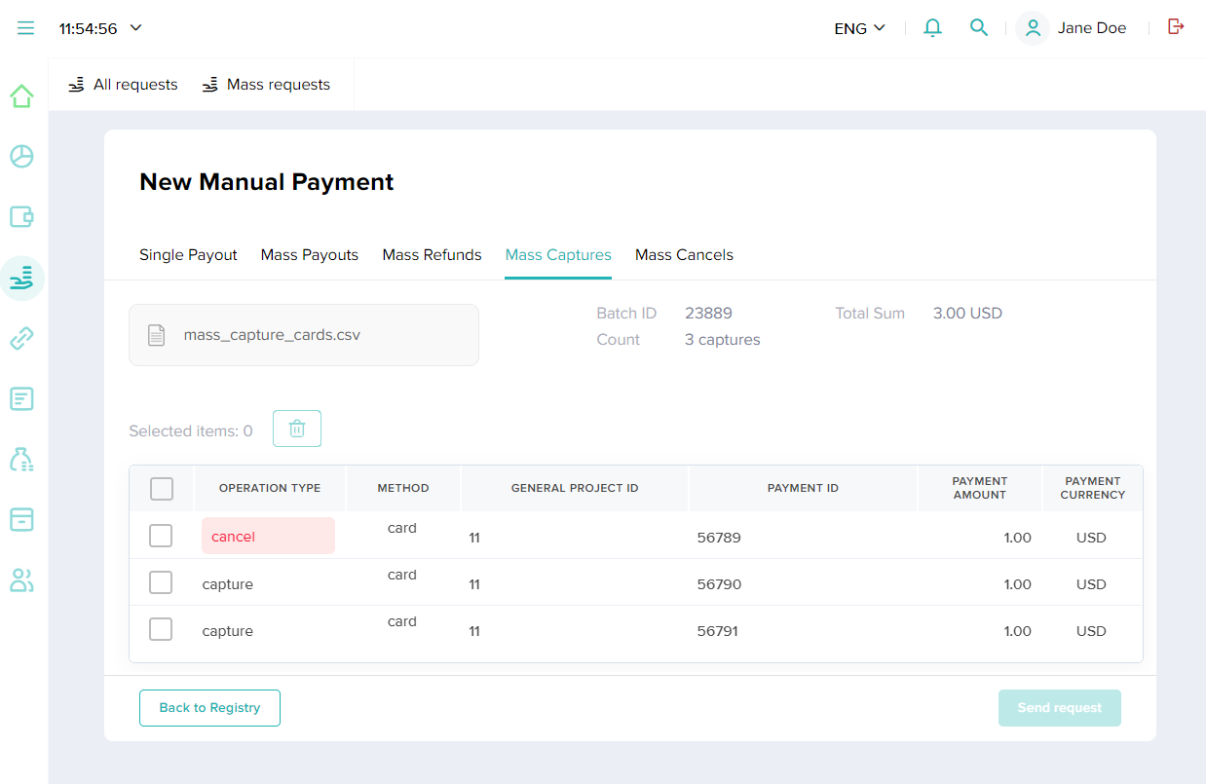Open the hamburger menu icon
1206x784 pixels.
pos(25,28)
